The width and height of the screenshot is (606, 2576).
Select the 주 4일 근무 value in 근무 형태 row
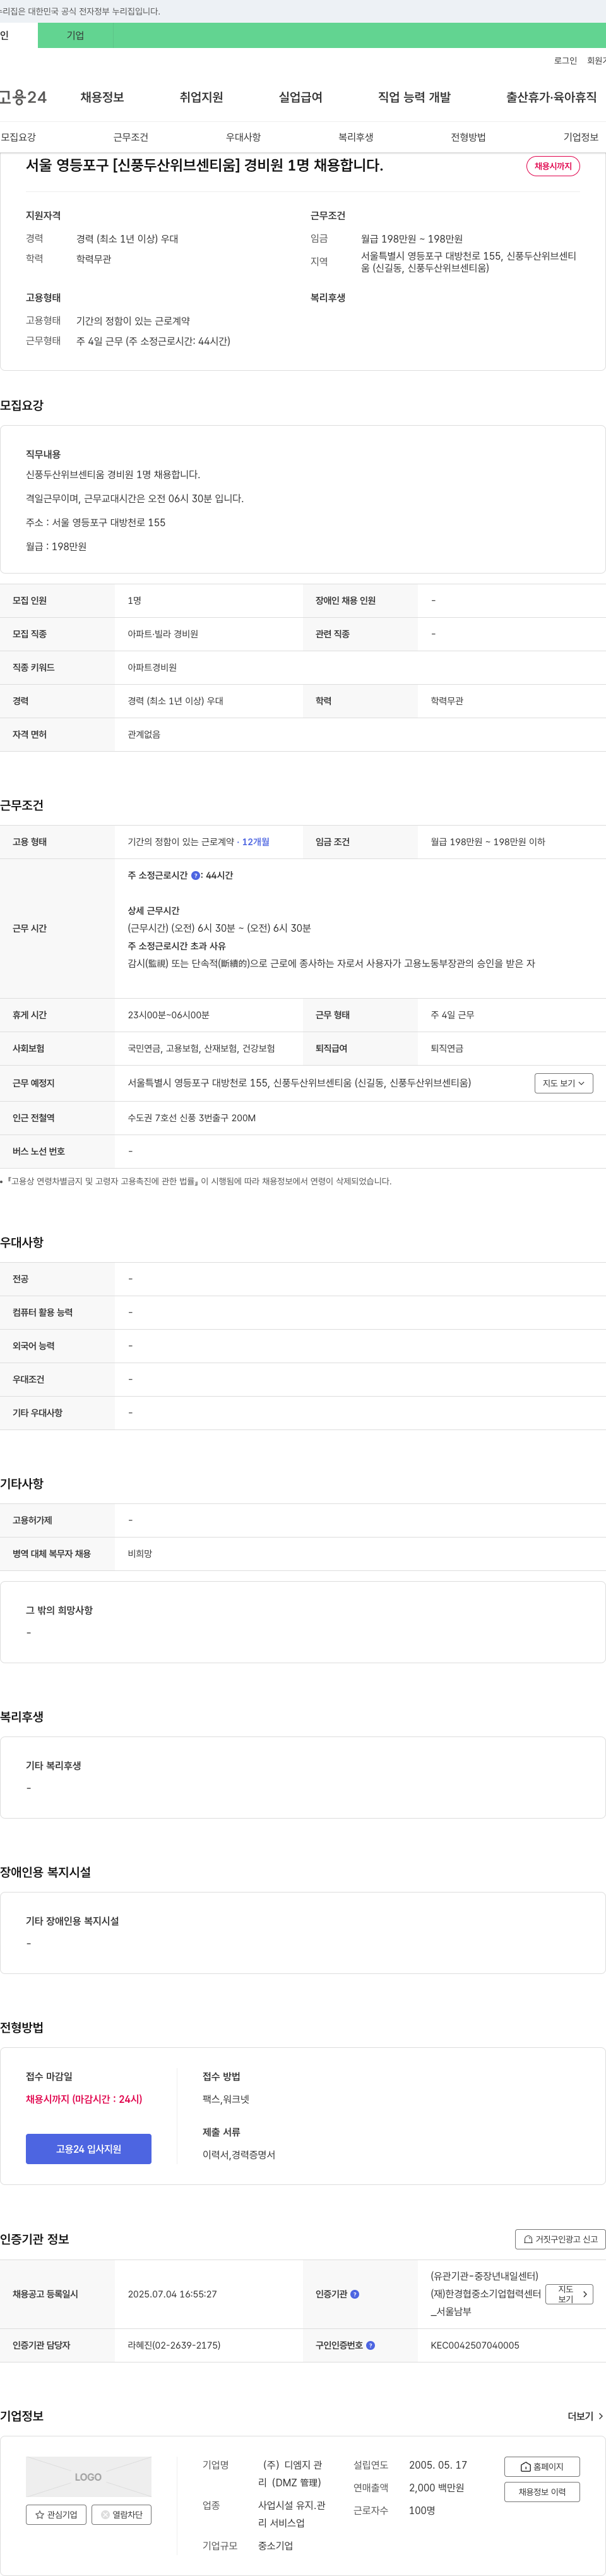point(453,1015)
